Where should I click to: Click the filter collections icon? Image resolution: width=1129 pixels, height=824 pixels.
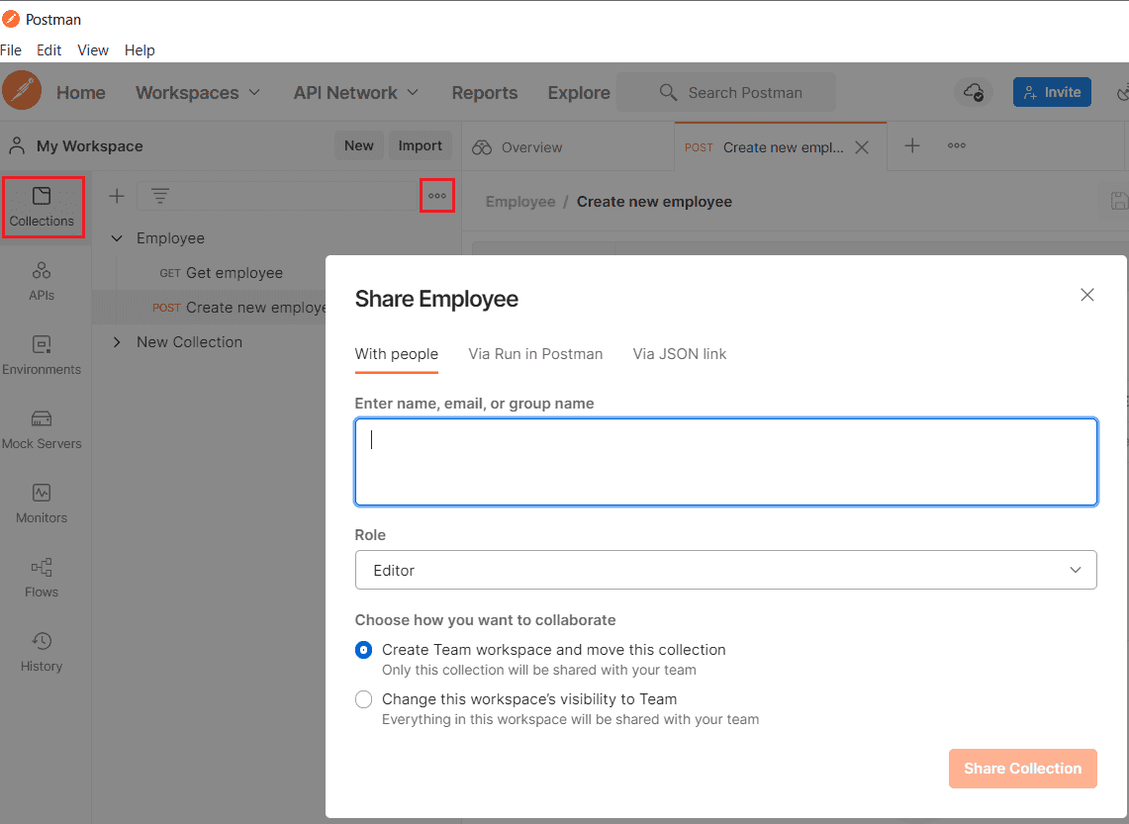pos(160,196)
